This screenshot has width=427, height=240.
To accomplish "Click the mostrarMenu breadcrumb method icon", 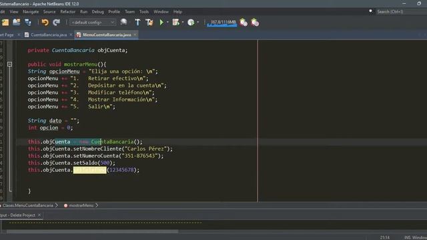I will 65,205.
